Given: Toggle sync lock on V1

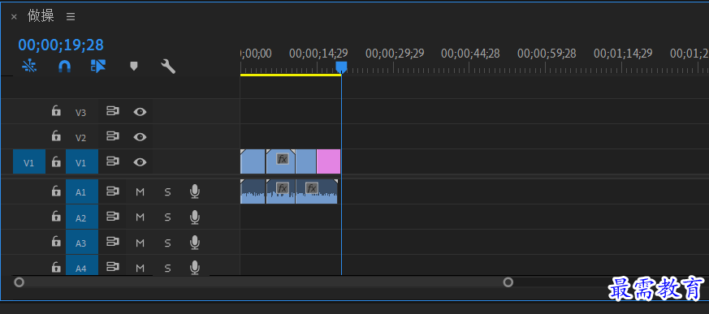Looking at the screenshot, I should click(113, 161).
